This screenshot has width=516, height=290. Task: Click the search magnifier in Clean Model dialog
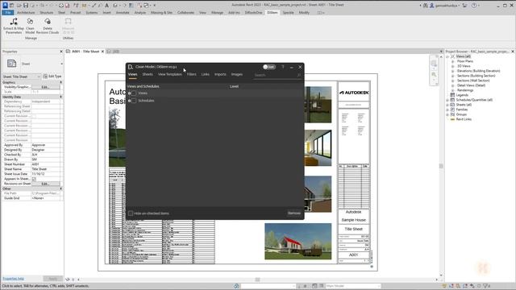tap(298, 75)
